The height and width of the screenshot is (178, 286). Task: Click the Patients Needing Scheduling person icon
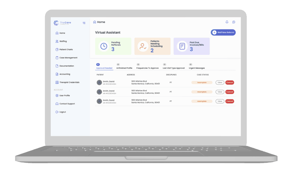[142, 46]
